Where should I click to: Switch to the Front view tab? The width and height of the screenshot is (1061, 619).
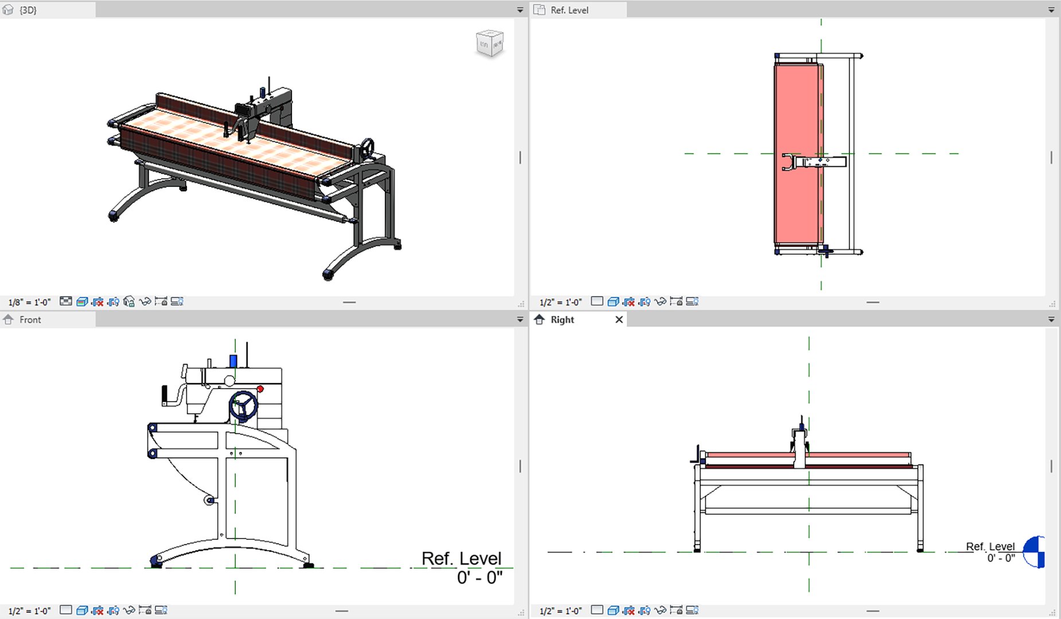[48, 320]
